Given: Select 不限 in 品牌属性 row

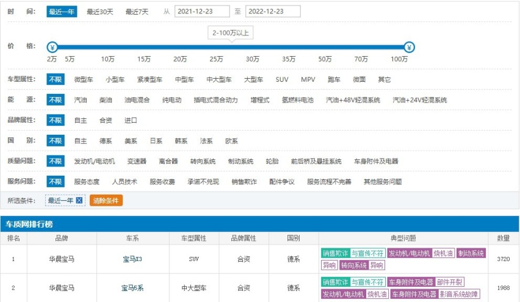Looking at the screenshot, I should (x=56, y=120).
